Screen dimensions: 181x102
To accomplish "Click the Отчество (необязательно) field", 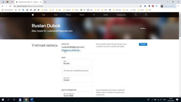I will pyautogui.click(x=77, y=71).
